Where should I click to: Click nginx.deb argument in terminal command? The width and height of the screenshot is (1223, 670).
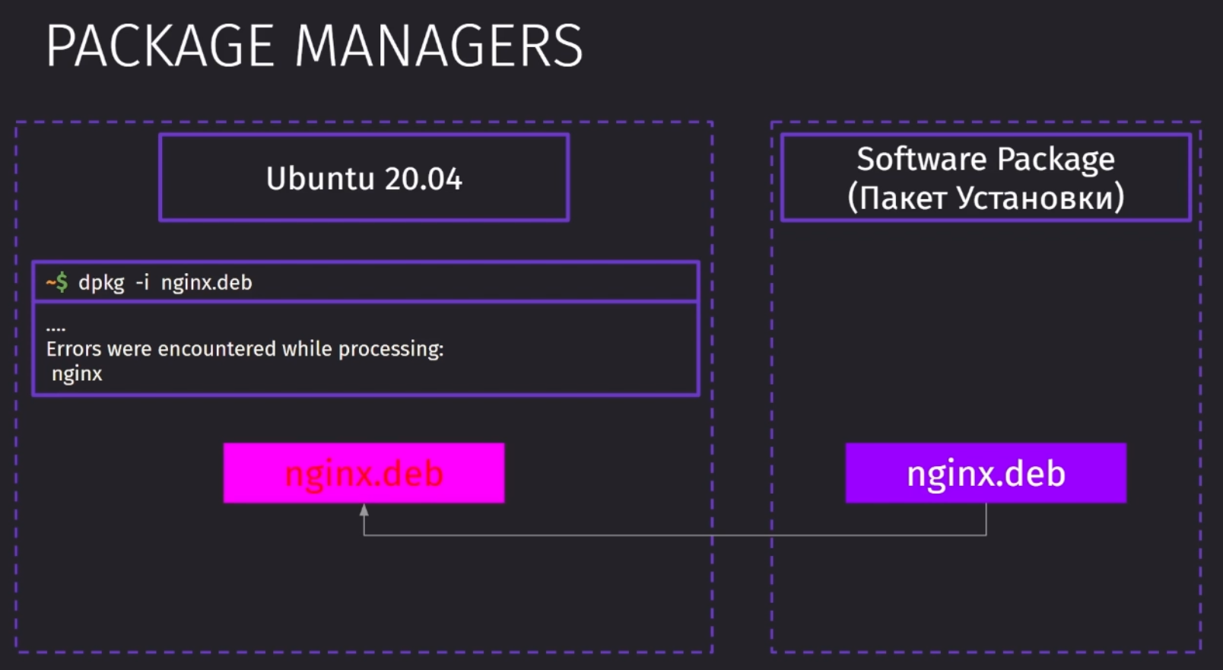[x=206, y=283]
